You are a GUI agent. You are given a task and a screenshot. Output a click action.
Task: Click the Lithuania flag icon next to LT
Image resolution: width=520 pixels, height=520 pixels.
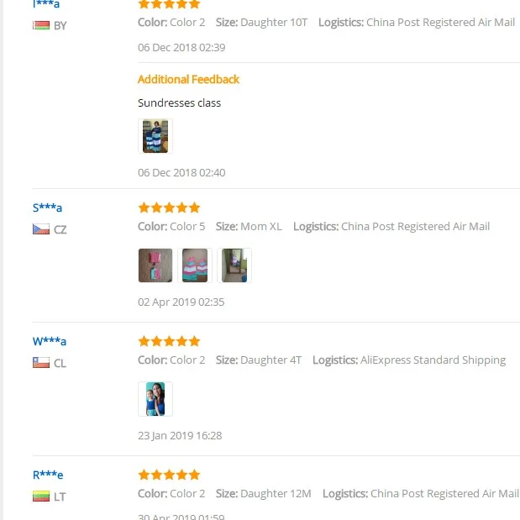coord(41,496)
